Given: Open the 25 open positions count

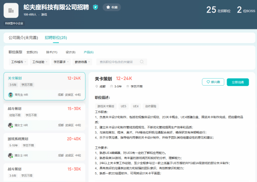Looking at the screenshot, I should (x=218, y=10).
